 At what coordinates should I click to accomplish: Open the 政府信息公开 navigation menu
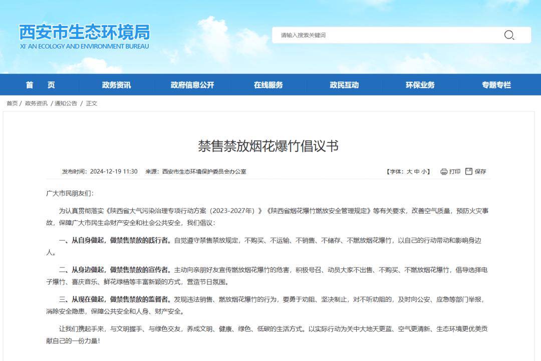(x=192, y=85)
